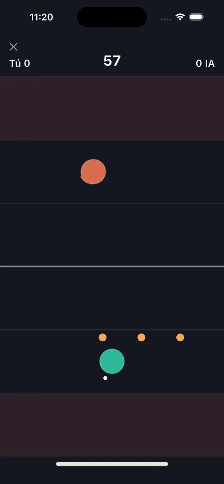Tap the right orange dot
Viewport: 224px width, 484px height.
[x=180, y=337]
